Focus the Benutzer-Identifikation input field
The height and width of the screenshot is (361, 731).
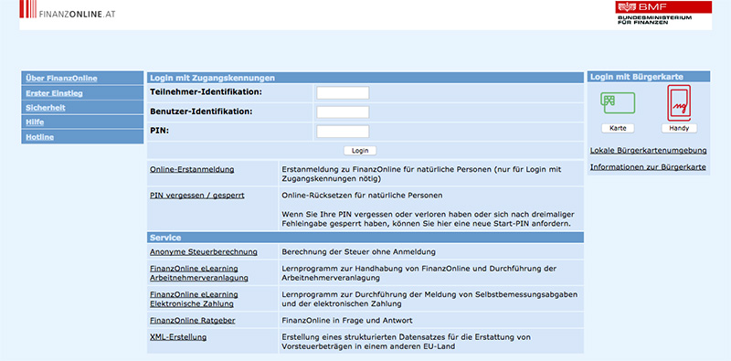343,112
